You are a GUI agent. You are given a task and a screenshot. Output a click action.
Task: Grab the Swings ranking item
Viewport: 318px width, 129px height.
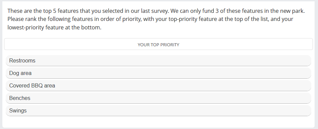158,111
